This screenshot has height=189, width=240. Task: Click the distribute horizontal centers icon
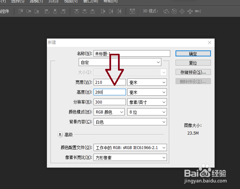[x=111, y=11]
